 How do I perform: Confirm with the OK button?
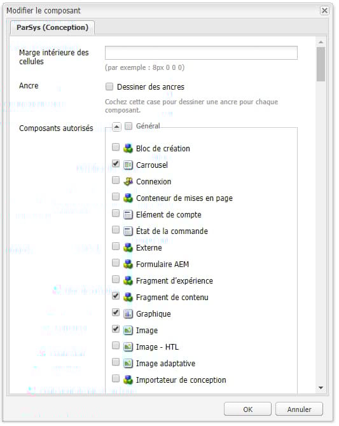click(247, 409)
